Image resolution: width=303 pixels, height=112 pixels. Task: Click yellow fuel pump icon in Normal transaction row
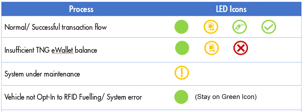(x=211, y=27)
